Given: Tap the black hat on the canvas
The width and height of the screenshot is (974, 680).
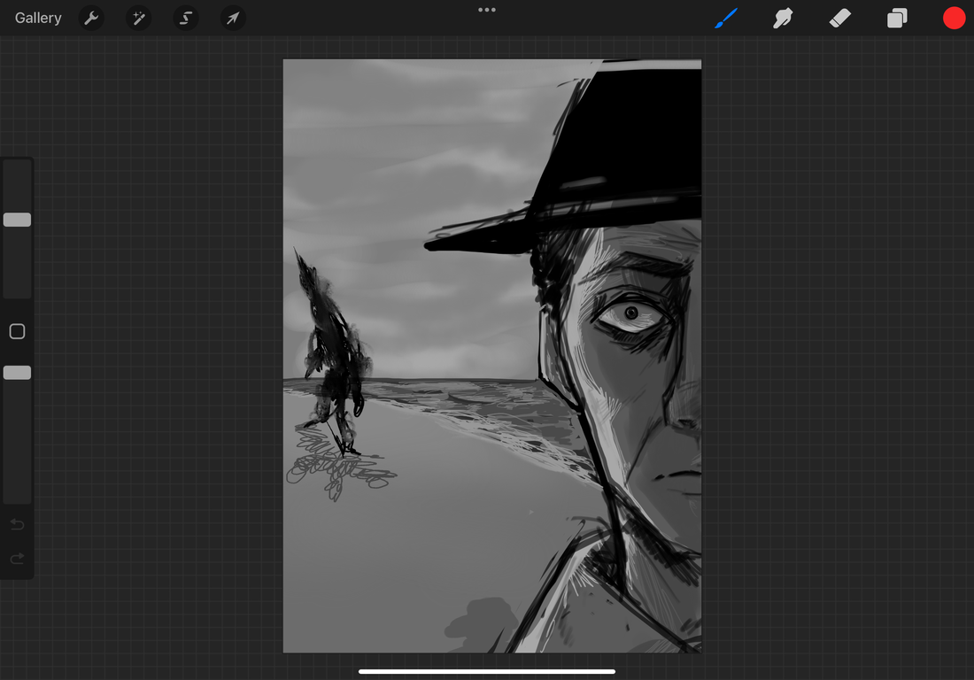Looking at the screenshot, I should tap(620, 151).
